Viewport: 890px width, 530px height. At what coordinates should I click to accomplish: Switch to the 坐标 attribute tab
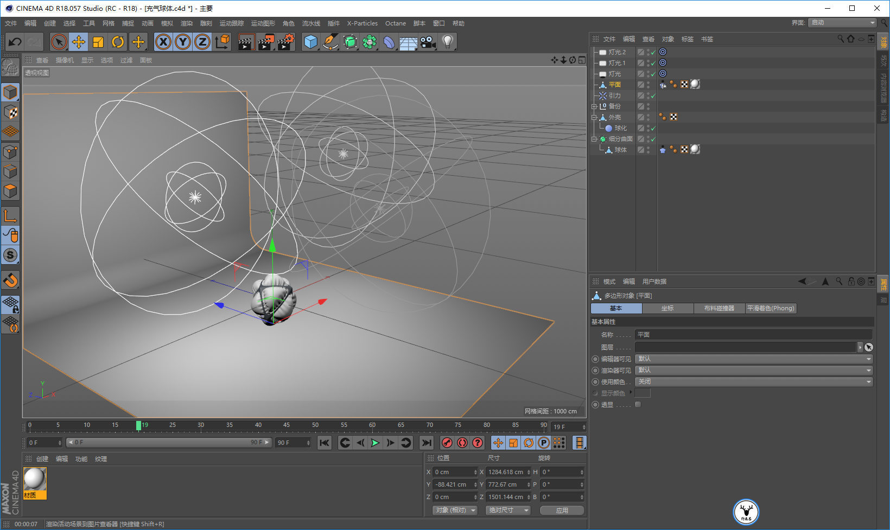pos(667,308)
